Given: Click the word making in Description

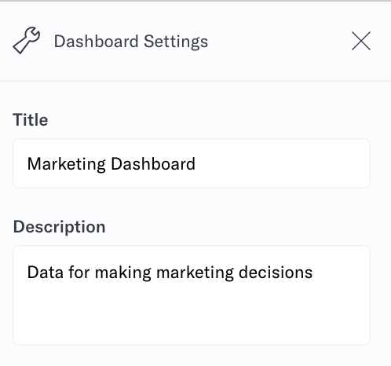Looking at the screenshot, I should 123,273.
